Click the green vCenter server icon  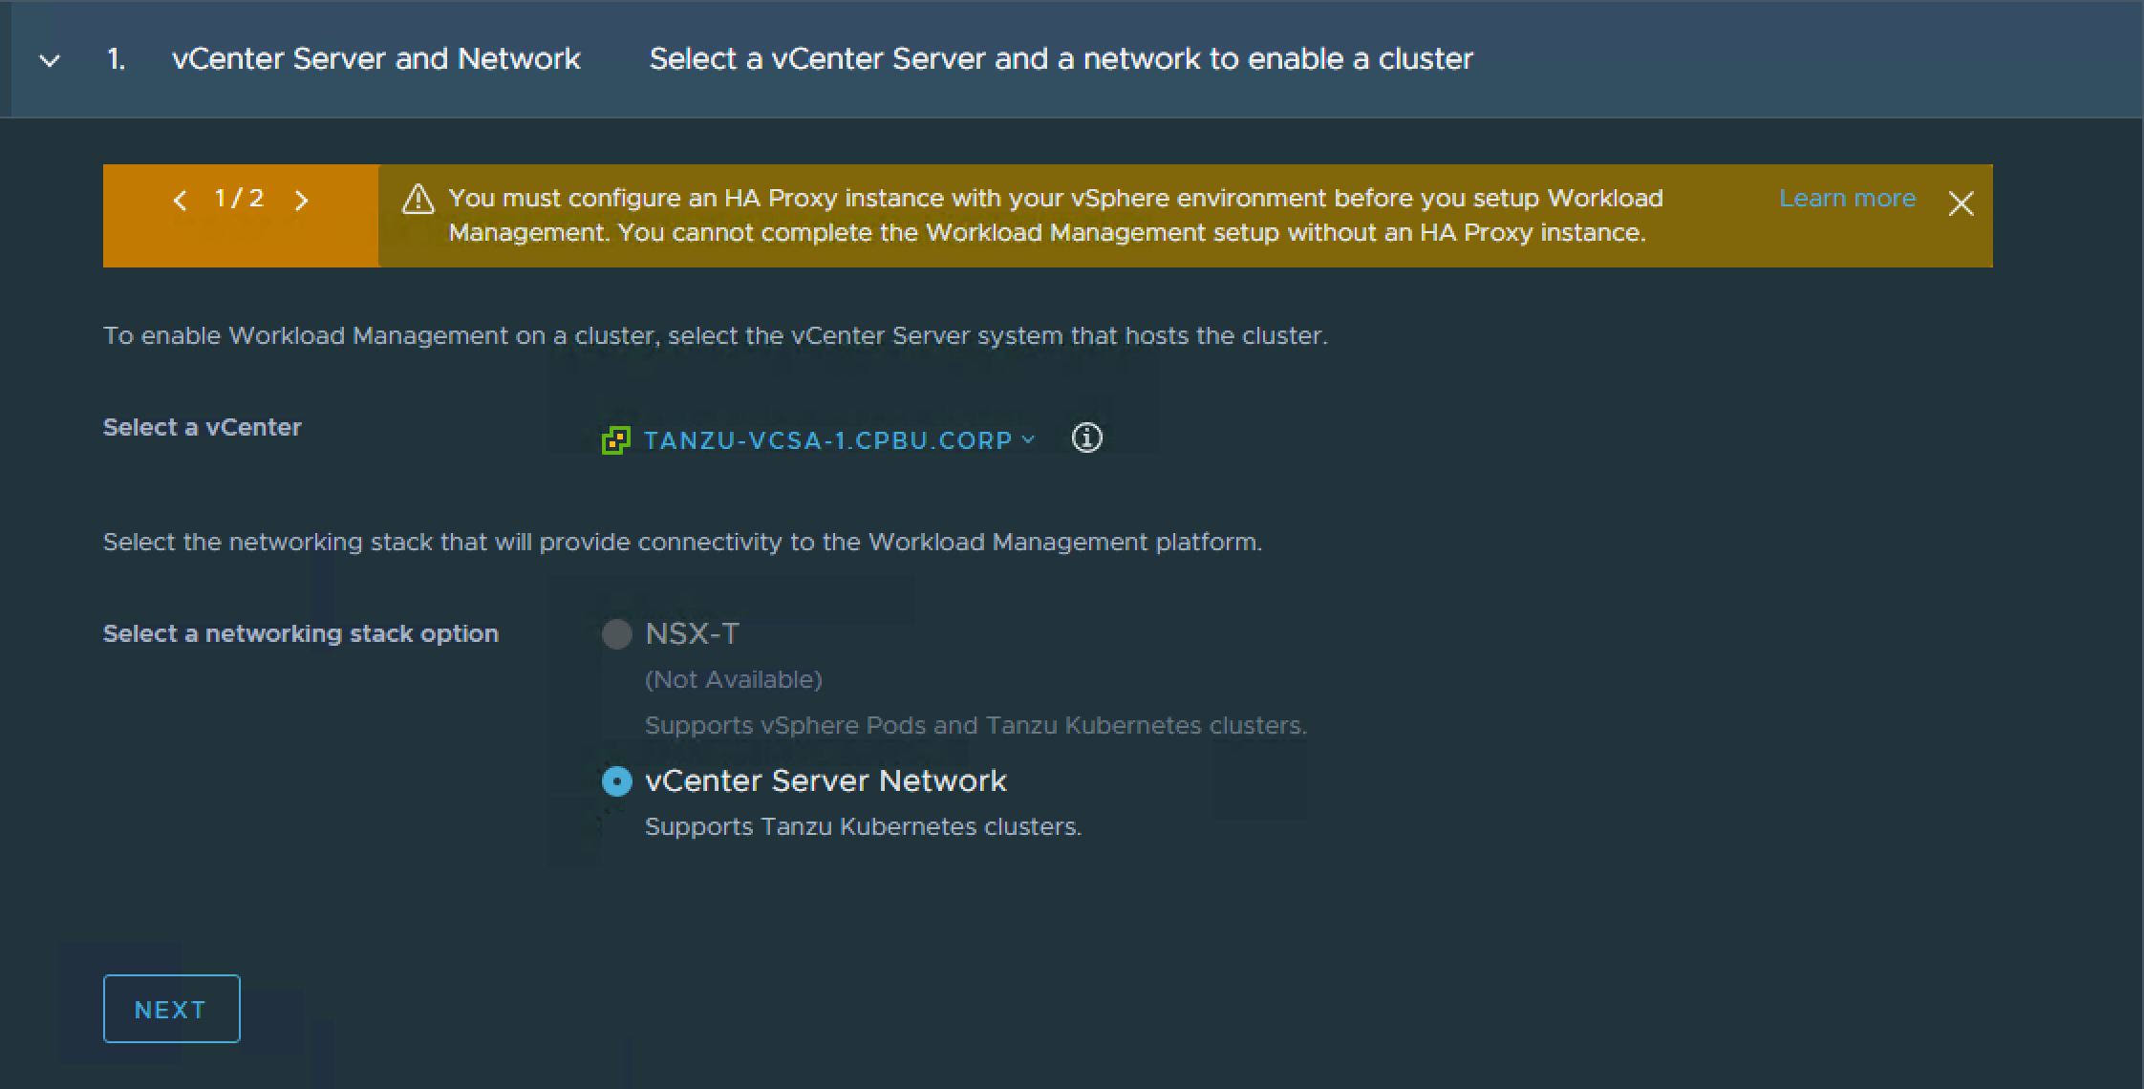(x=615, y=440)
